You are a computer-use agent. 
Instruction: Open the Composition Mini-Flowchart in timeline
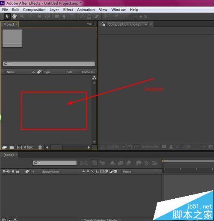coord(83,163)
